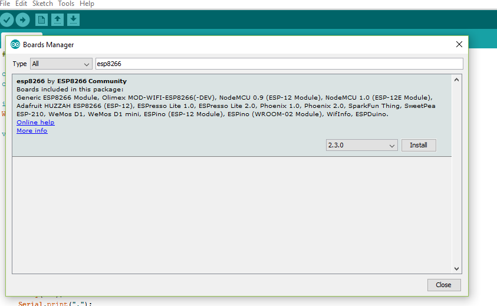Viewport: 497px width, 306px height.
Task: Open the Tools menu
Action: [66, 4]
